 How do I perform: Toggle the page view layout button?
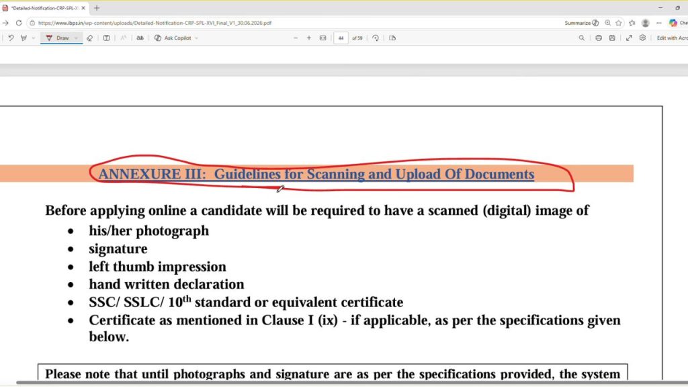(392, 38)
